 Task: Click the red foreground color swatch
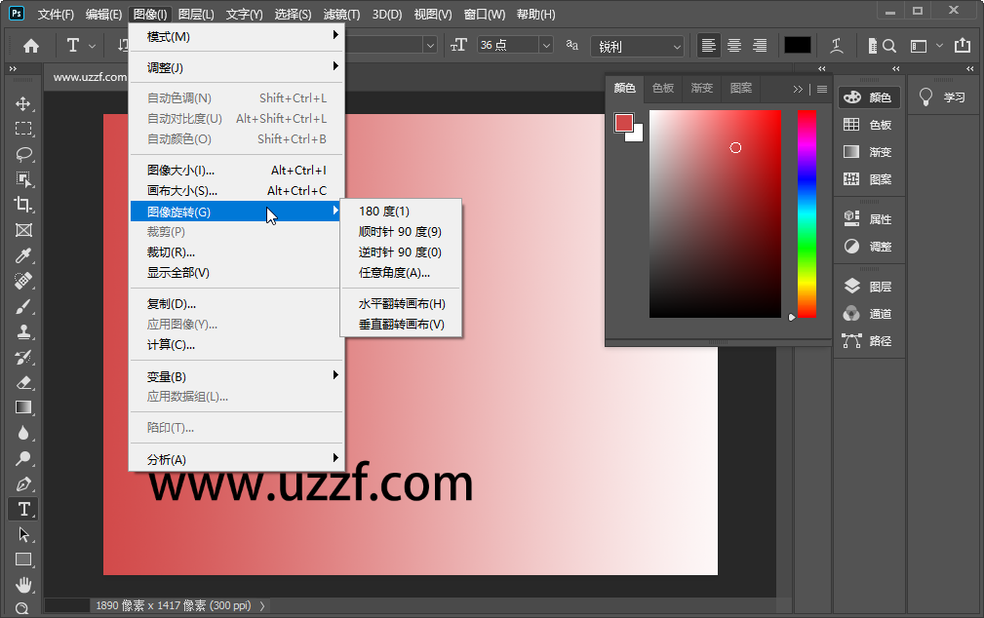(625, 124)
